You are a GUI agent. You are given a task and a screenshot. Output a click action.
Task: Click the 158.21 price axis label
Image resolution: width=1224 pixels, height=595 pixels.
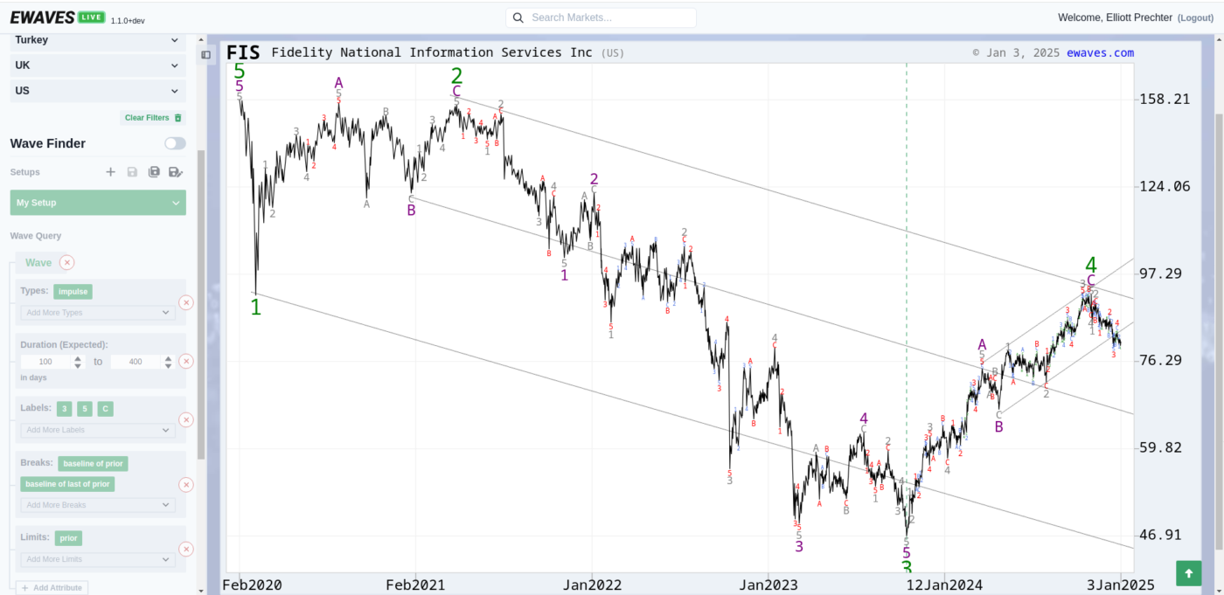tap(1165, 100)
